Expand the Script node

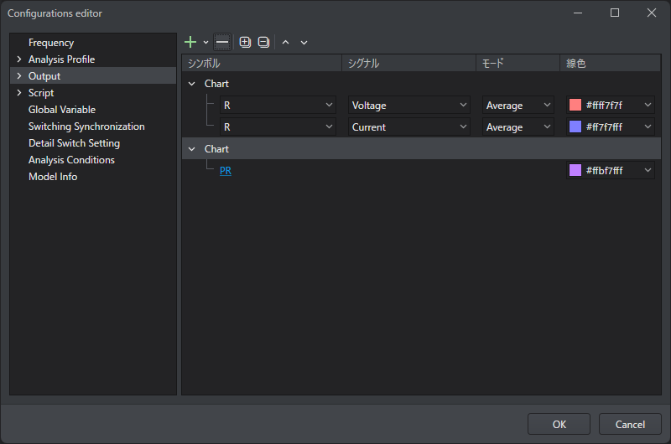pos(18,93)
